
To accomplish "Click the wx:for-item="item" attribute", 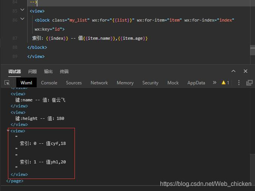I will pyautogui.click(x=159, y=20).
